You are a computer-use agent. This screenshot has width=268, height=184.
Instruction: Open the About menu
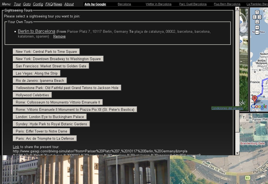pos(69,4)
